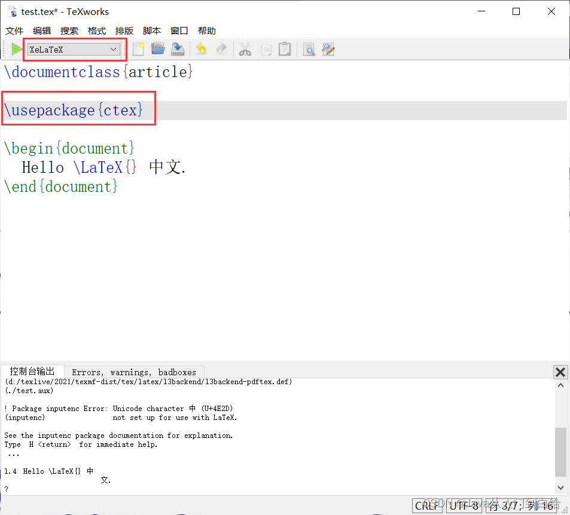Paste from clipboard icon
This screenshot has width=570, height=515.
pyautogui.click(x=285, y=49)
